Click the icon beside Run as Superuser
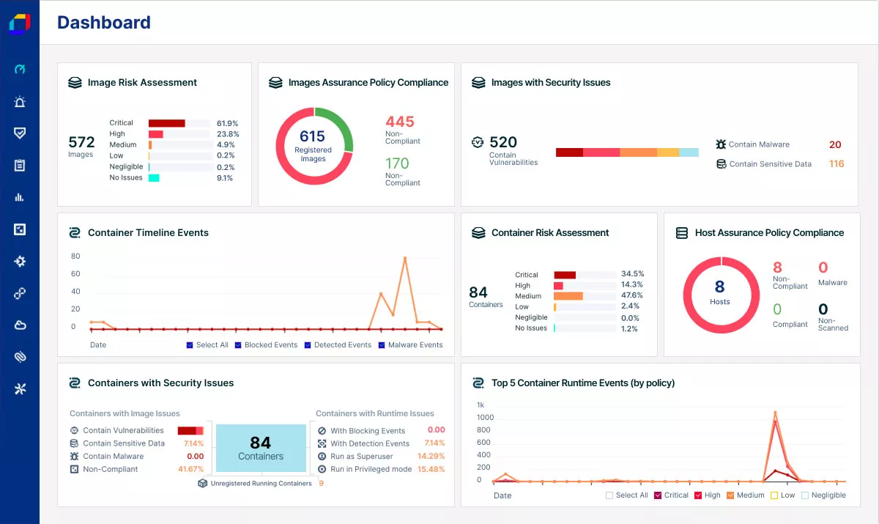The height and width of the screenshot is (524, 879). 322,456
